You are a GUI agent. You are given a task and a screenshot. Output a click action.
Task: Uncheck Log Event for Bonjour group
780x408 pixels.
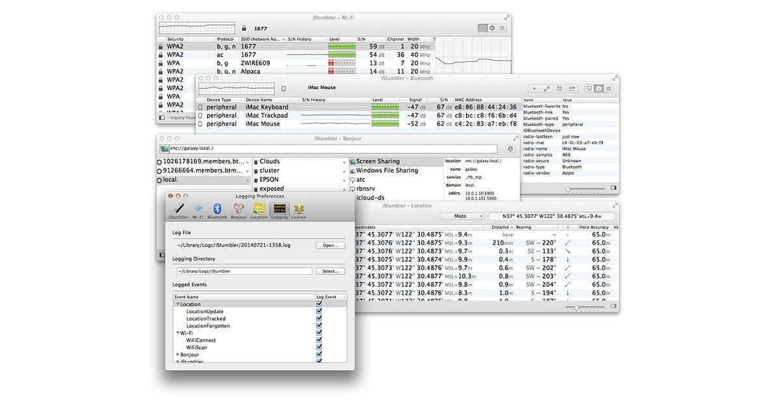tap(319, 355)
